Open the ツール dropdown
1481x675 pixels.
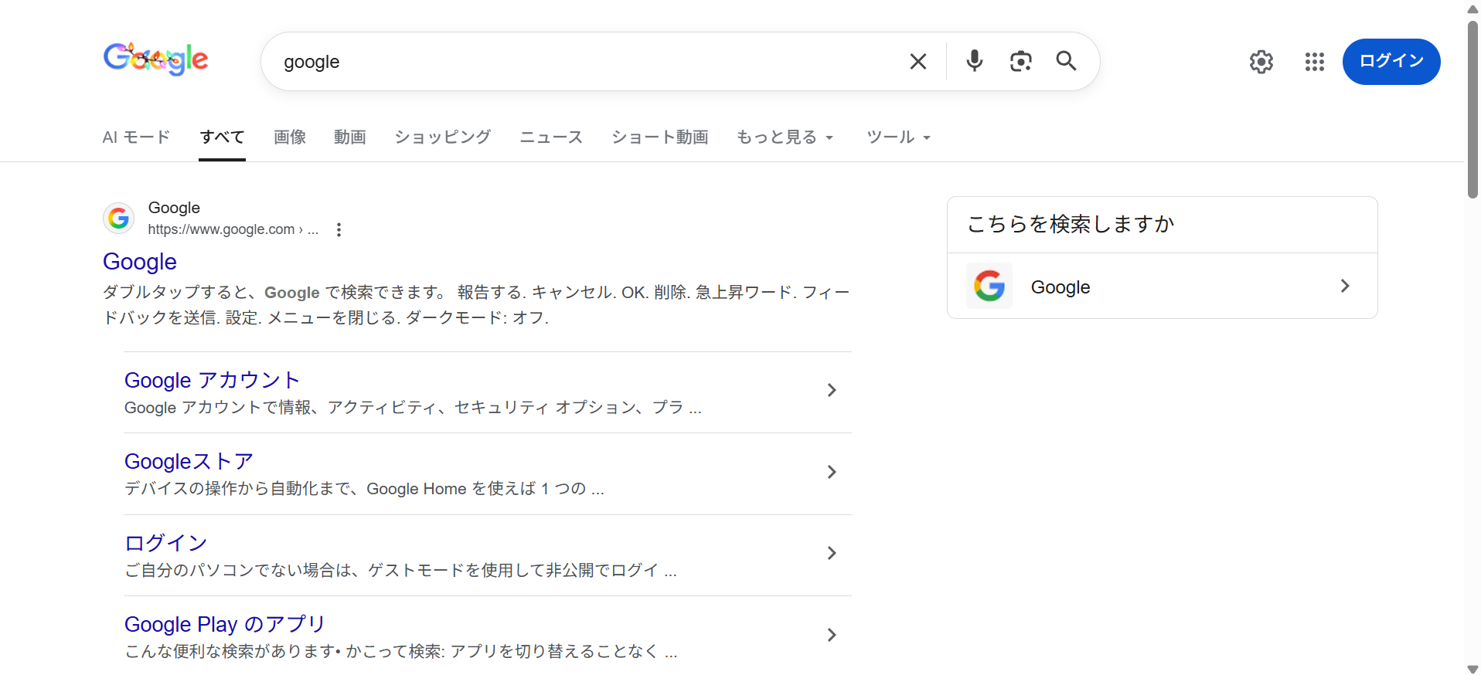coord(897,137)
